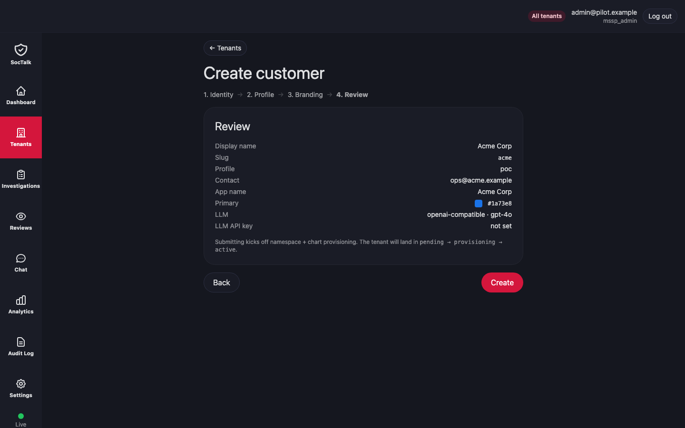The width and height of the screenshot is (685, 428).
Task: Click the Primary row label
Action: pos(227,203)
